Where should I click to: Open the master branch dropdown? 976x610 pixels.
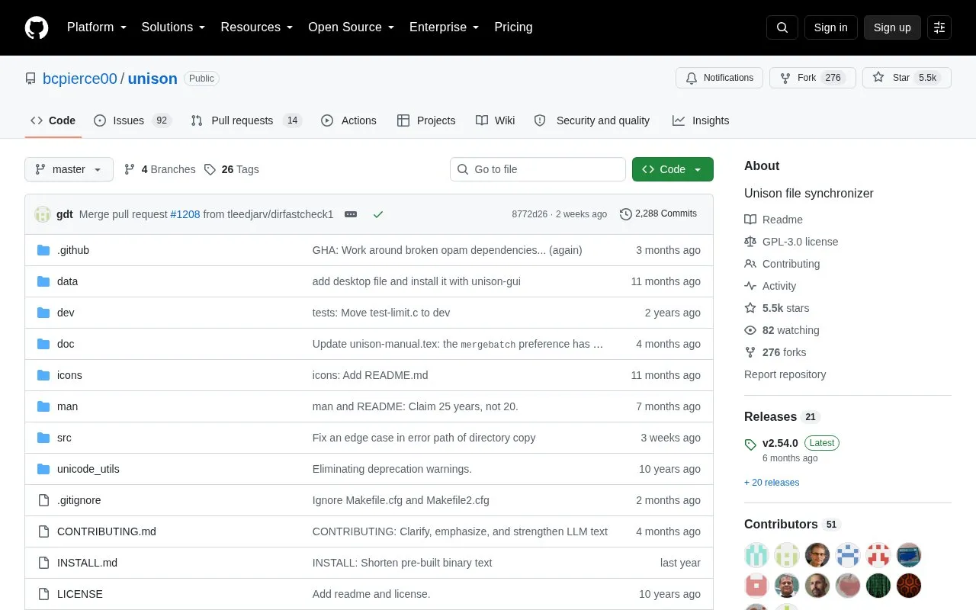pyautogui.click(x=69, y=169)
